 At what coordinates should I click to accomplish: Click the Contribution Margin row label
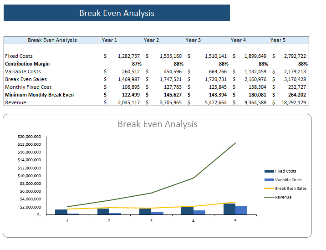click(27, 64)
